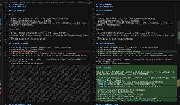Click the symbol icon before '# Problem Framing' breadcrumb
This screenshot has height=105, width=180.
point(61,2)
